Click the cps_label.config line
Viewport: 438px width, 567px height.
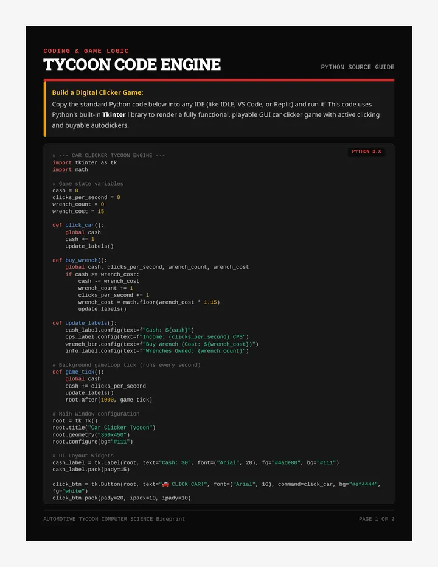coord(157,337)
